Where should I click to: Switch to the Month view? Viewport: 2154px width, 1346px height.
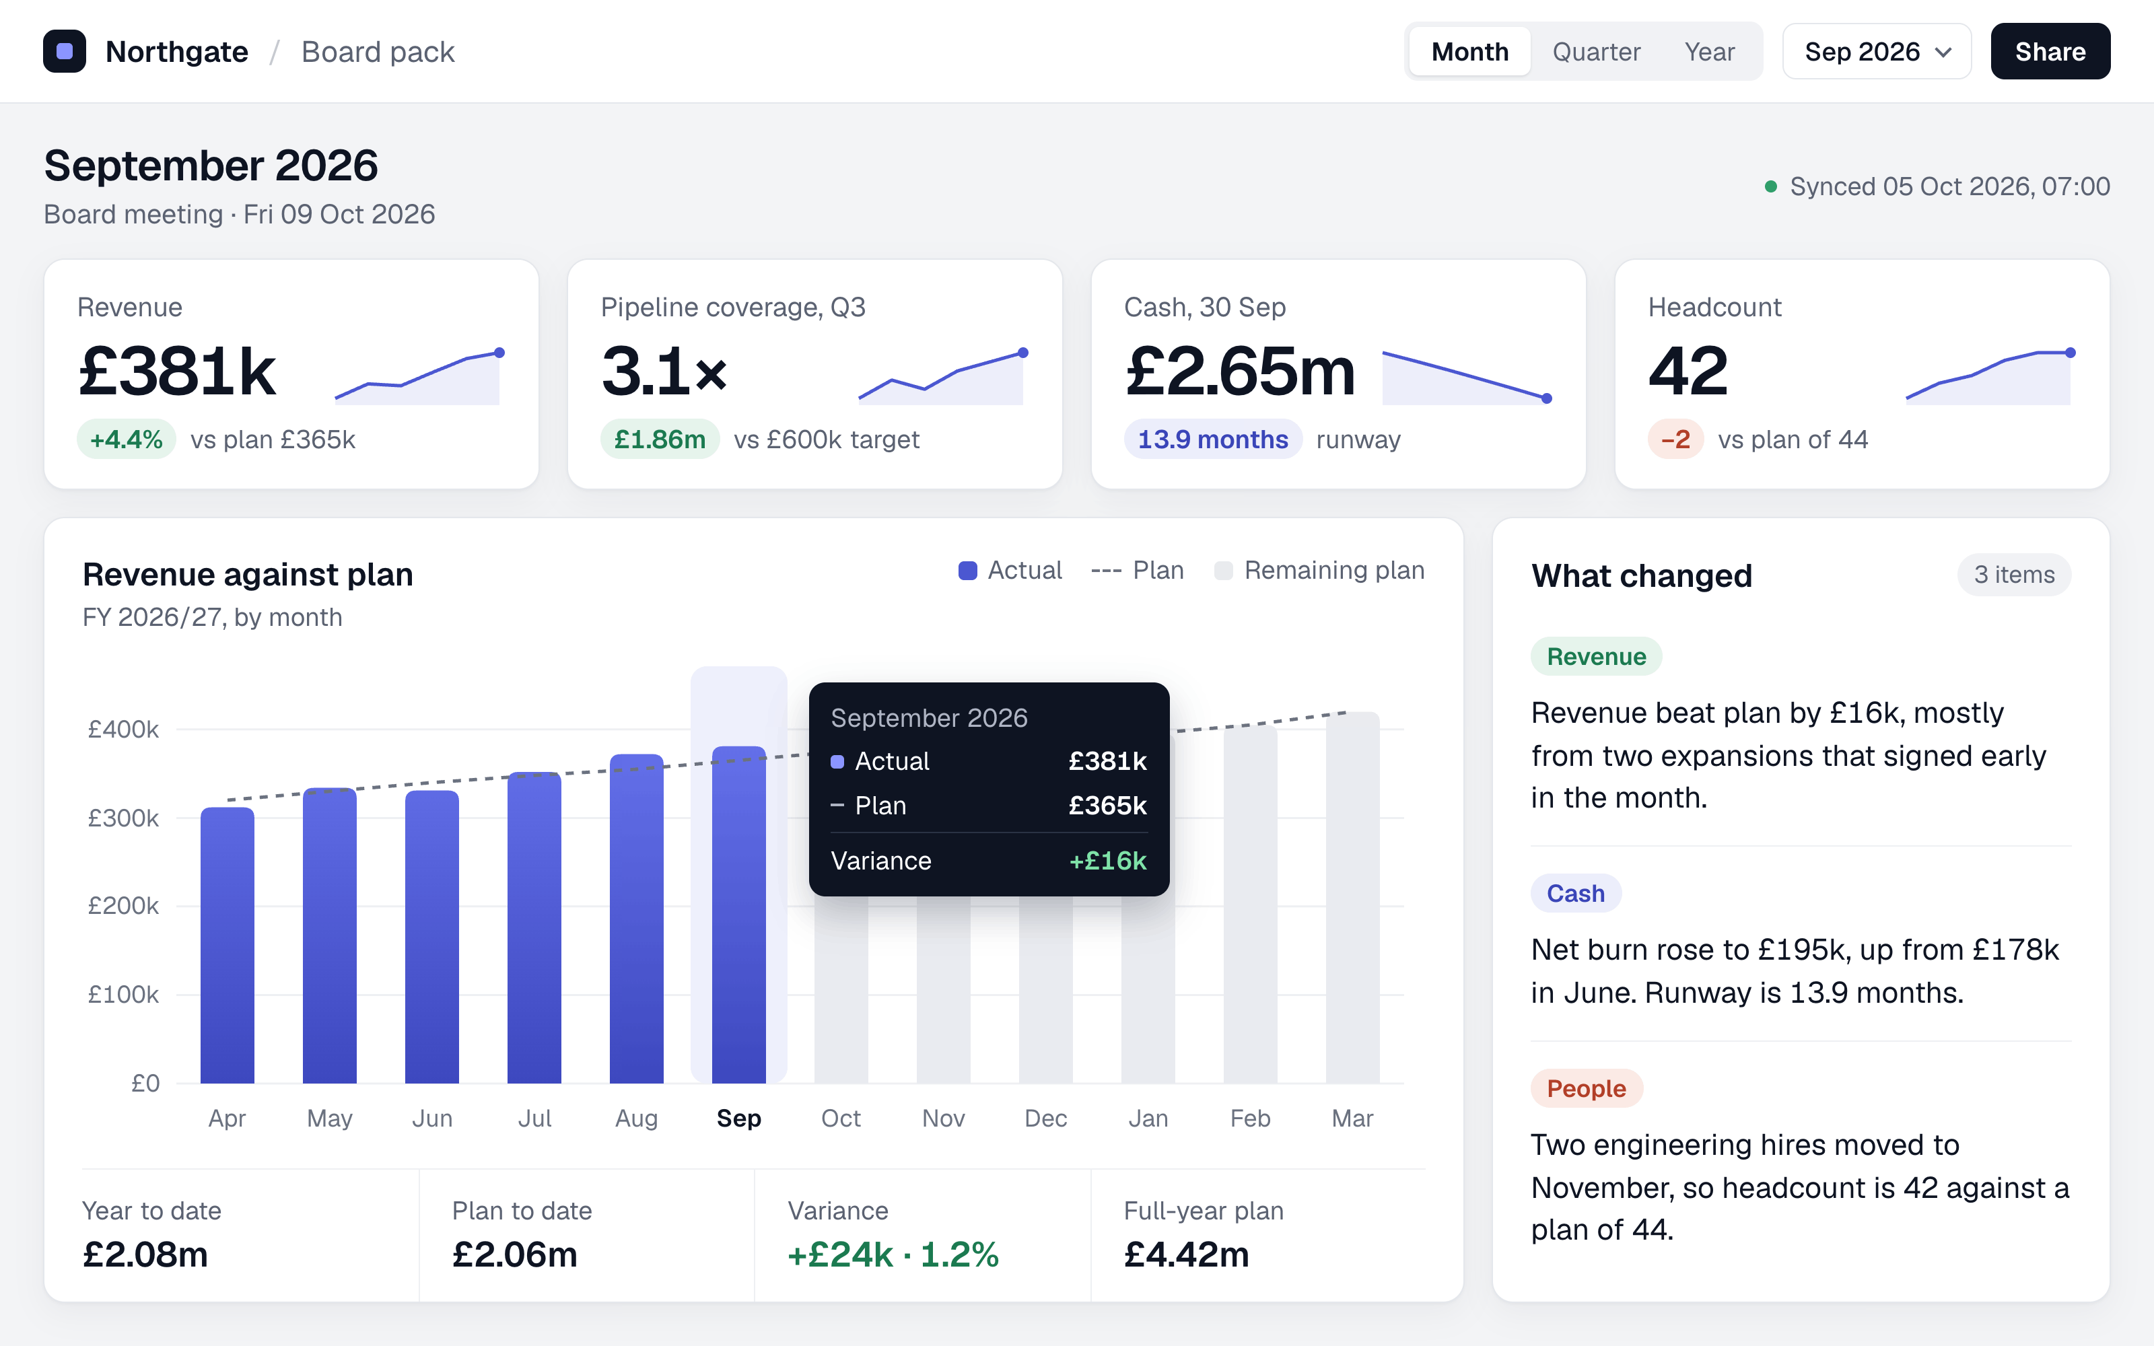pos(1469,52)
